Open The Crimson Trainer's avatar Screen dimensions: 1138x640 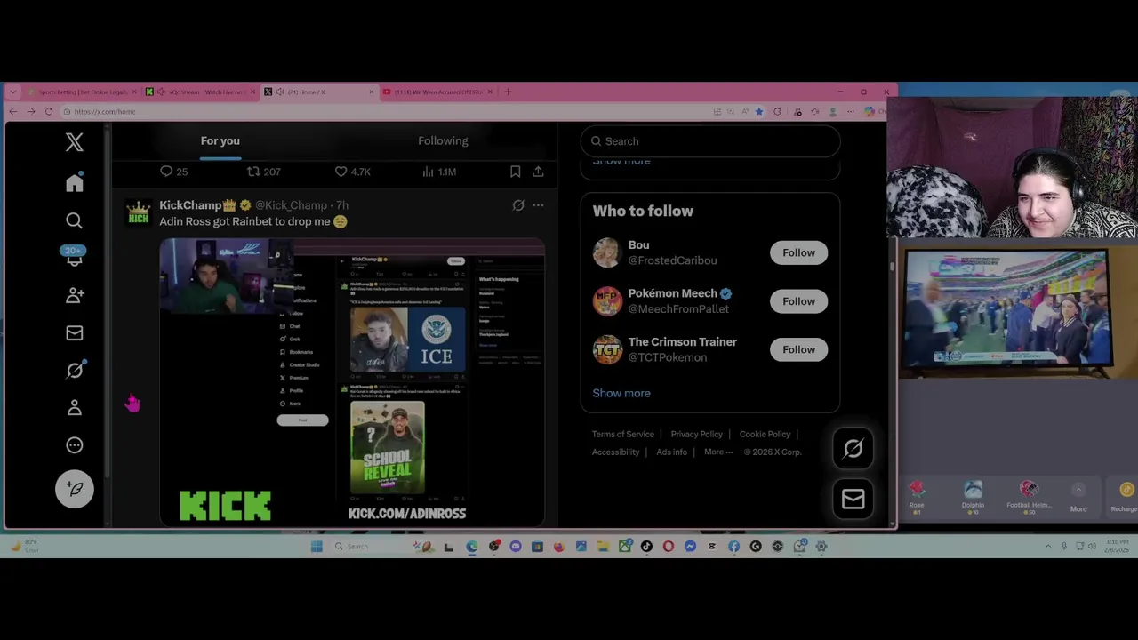tap(607, 349)
